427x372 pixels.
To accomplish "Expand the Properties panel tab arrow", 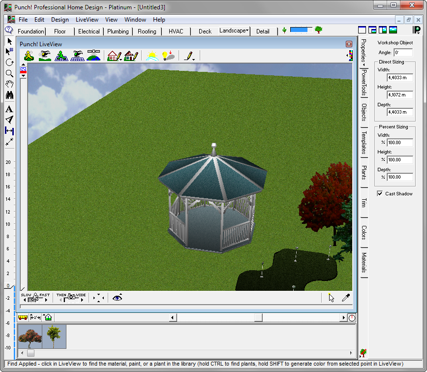I will (364, 64).
